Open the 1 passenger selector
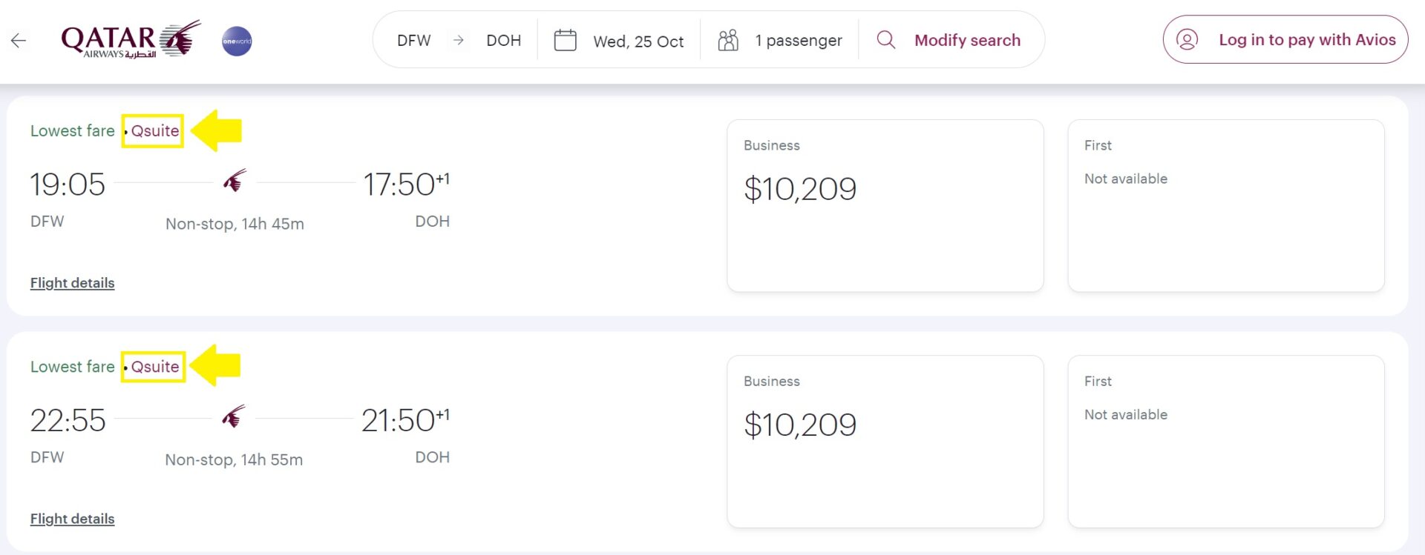 pos(798,40)
